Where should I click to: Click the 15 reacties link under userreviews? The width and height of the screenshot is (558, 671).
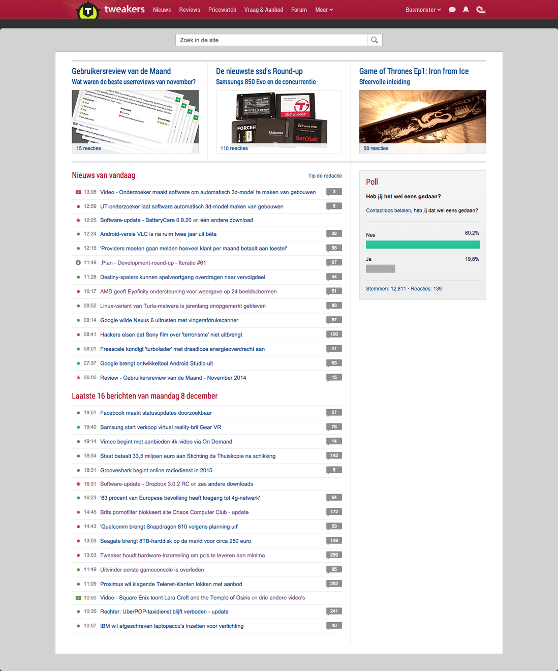click(88, 148)
